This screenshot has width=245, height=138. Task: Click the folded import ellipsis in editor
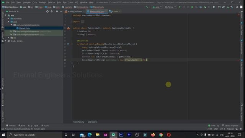pyautogui.click(x=83, y=22)
